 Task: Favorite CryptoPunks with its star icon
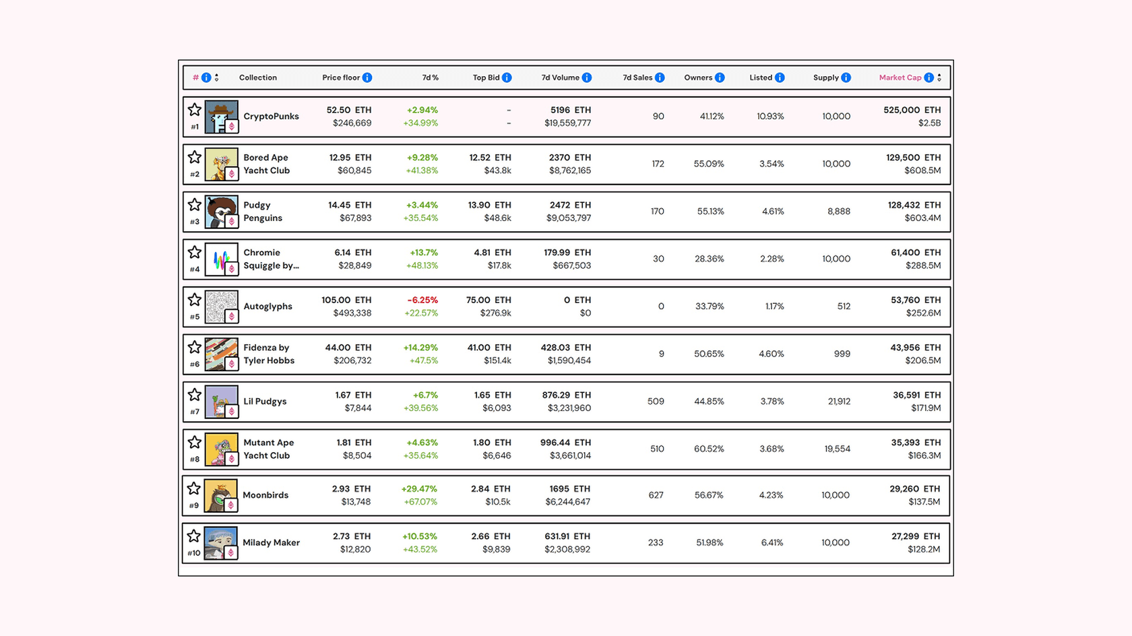pos(195,109)
